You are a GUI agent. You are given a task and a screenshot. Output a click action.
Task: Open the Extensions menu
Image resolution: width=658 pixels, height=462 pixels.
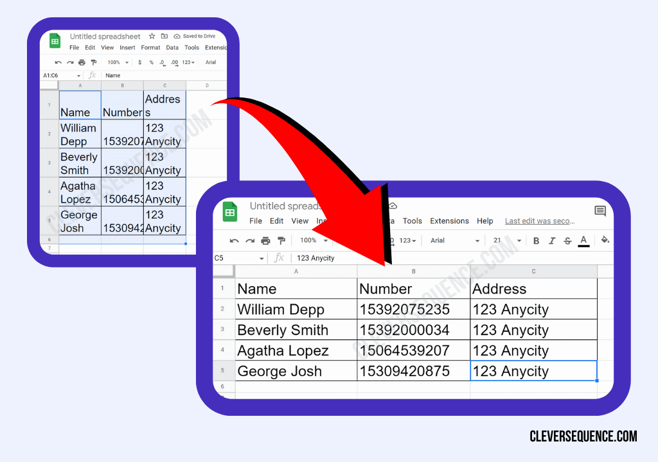click(449, 221)
